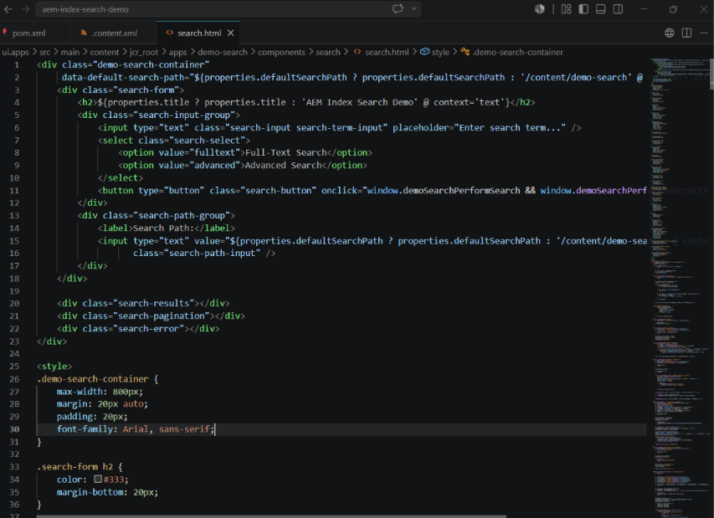Click the cube icon beside style breadcrumb
Viewport: 714px width, 518px height.
coord(424,52)
